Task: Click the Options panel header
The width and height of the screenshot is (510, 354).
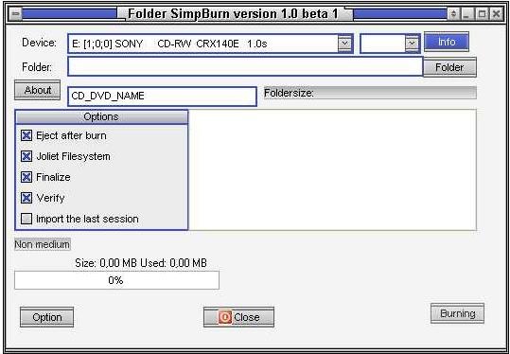Action: (101, 116)
